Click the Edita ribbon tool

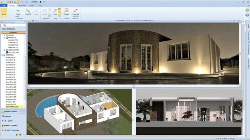[x=36, y=12]
